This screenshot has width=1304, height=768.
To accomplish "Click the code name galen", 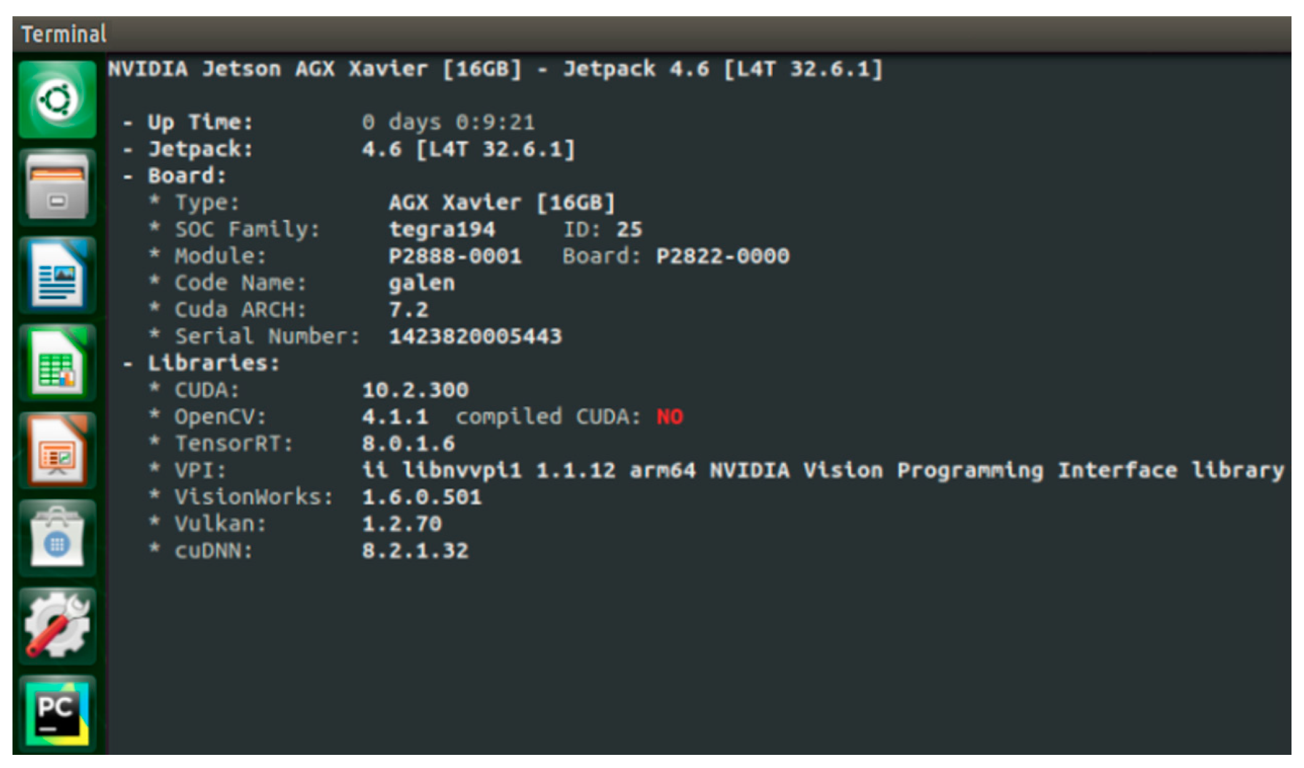I will pyautogui.click(x=422, y=283).
